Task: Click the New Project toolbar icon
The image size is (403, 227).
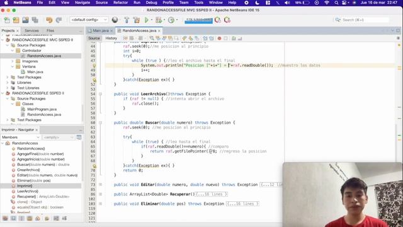Action: tap(16, 20)
